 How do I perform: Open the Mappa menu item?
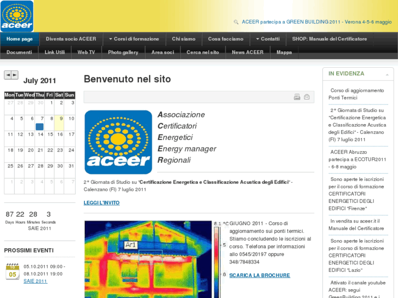pos(284,52)
